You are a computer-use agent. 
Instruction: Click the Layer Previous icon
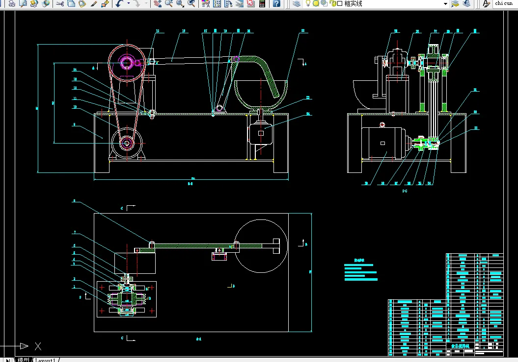tap(466, 3)
